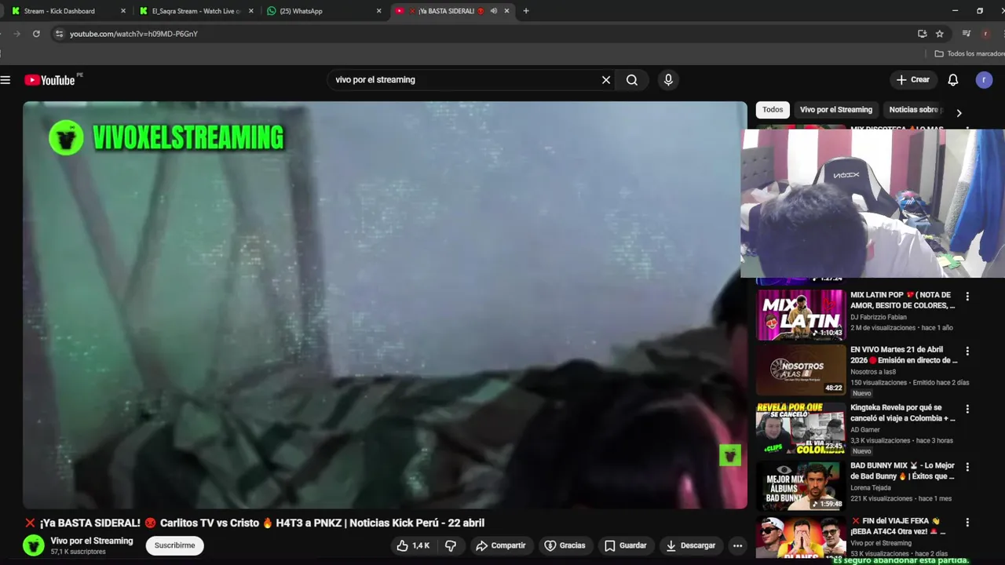Open the YouTube hamburger guide menu
This screenshot has width=1005, height=565.
pyautogui.click(x=5, y=80)
